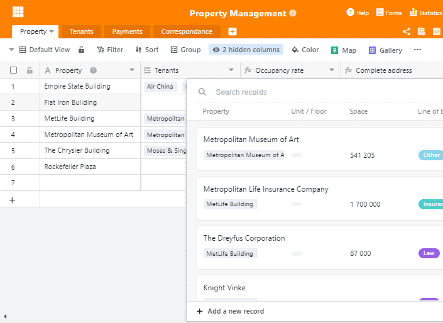The width and height of the screenshot is (443, 323).
Task: Open the Gallery plugin
Action: (385, 50)
